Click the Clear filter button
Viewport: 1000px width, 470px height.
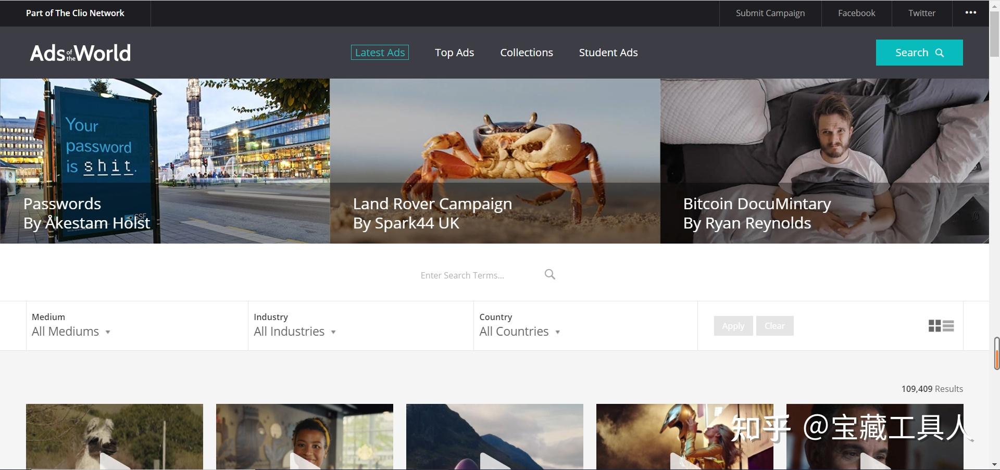coord(774,326)
